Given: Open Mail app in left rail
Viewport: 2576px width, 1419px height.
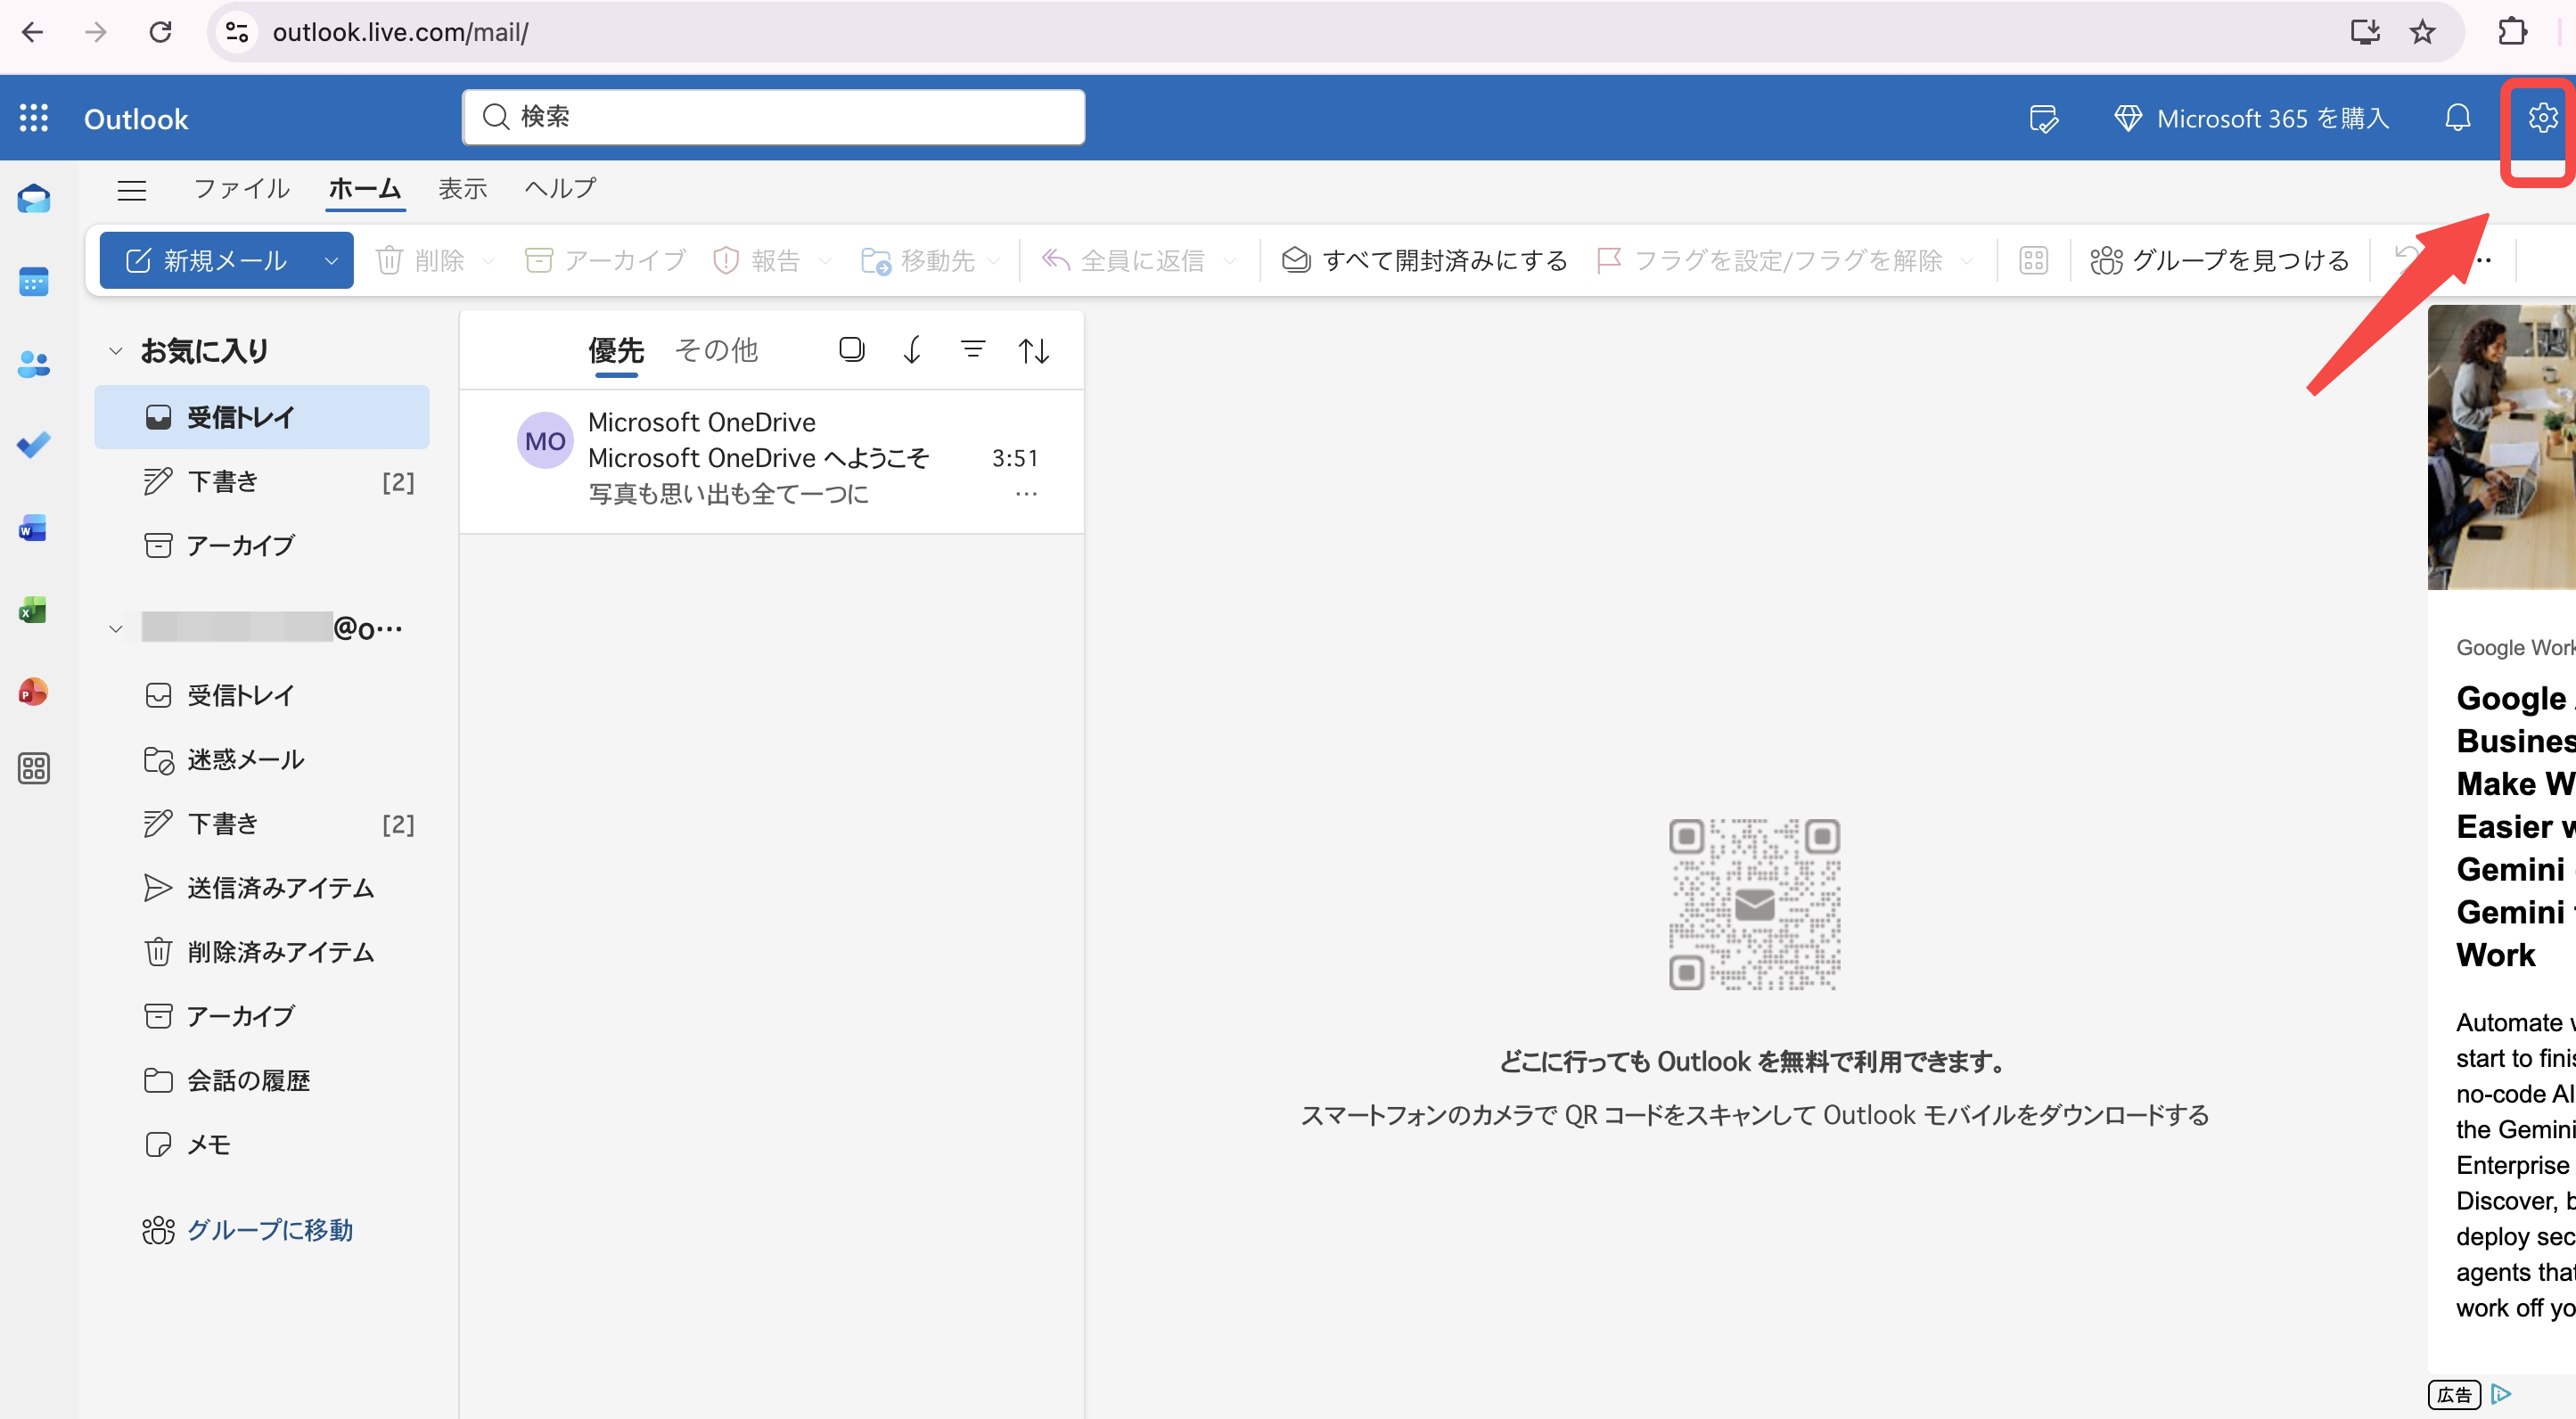Looking at the screenshot, I should [33, 199].
